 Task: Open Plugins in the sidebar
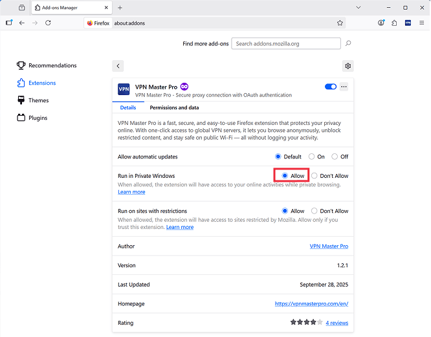coord(32,118)
